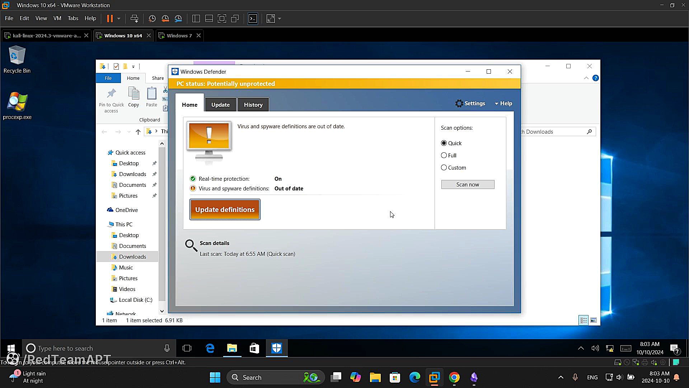Launch Edge from guest taskbar

(210, 348)
